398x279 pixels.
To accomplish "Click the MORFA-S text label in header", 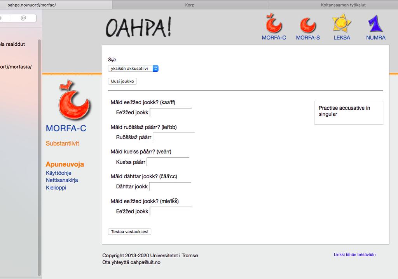I will tap(308, 38).
